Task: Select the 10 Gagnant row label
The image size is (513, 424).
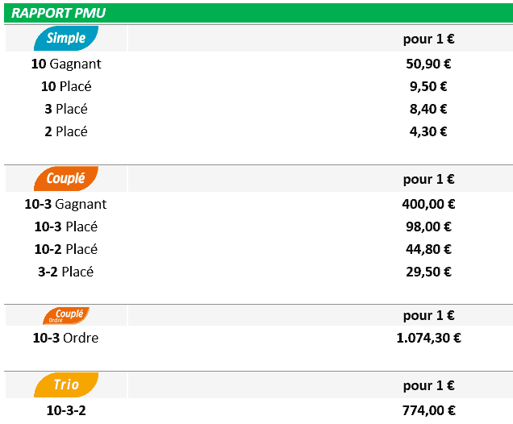Action: 66,64
